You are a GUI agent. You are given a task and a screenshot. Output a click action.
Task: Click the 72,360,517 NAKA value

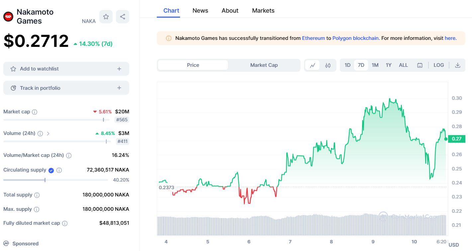[x=108, y=170]
